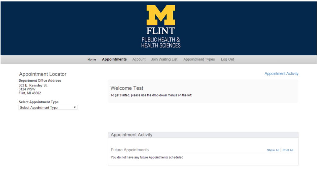Click the Welcome Test heading
This screenshot has height=177, width=317.
coord(127,88)
